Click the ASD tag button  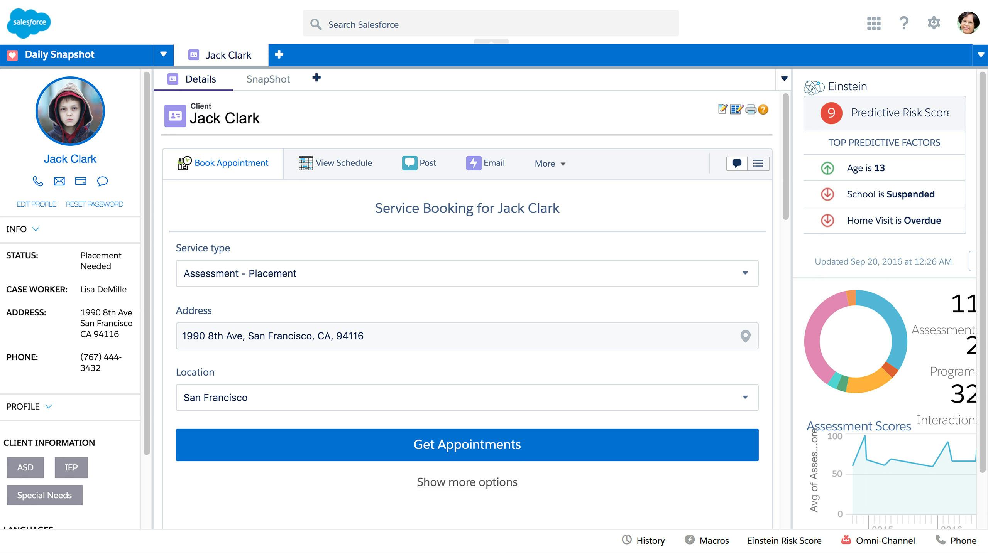click(x=25, y=468)
